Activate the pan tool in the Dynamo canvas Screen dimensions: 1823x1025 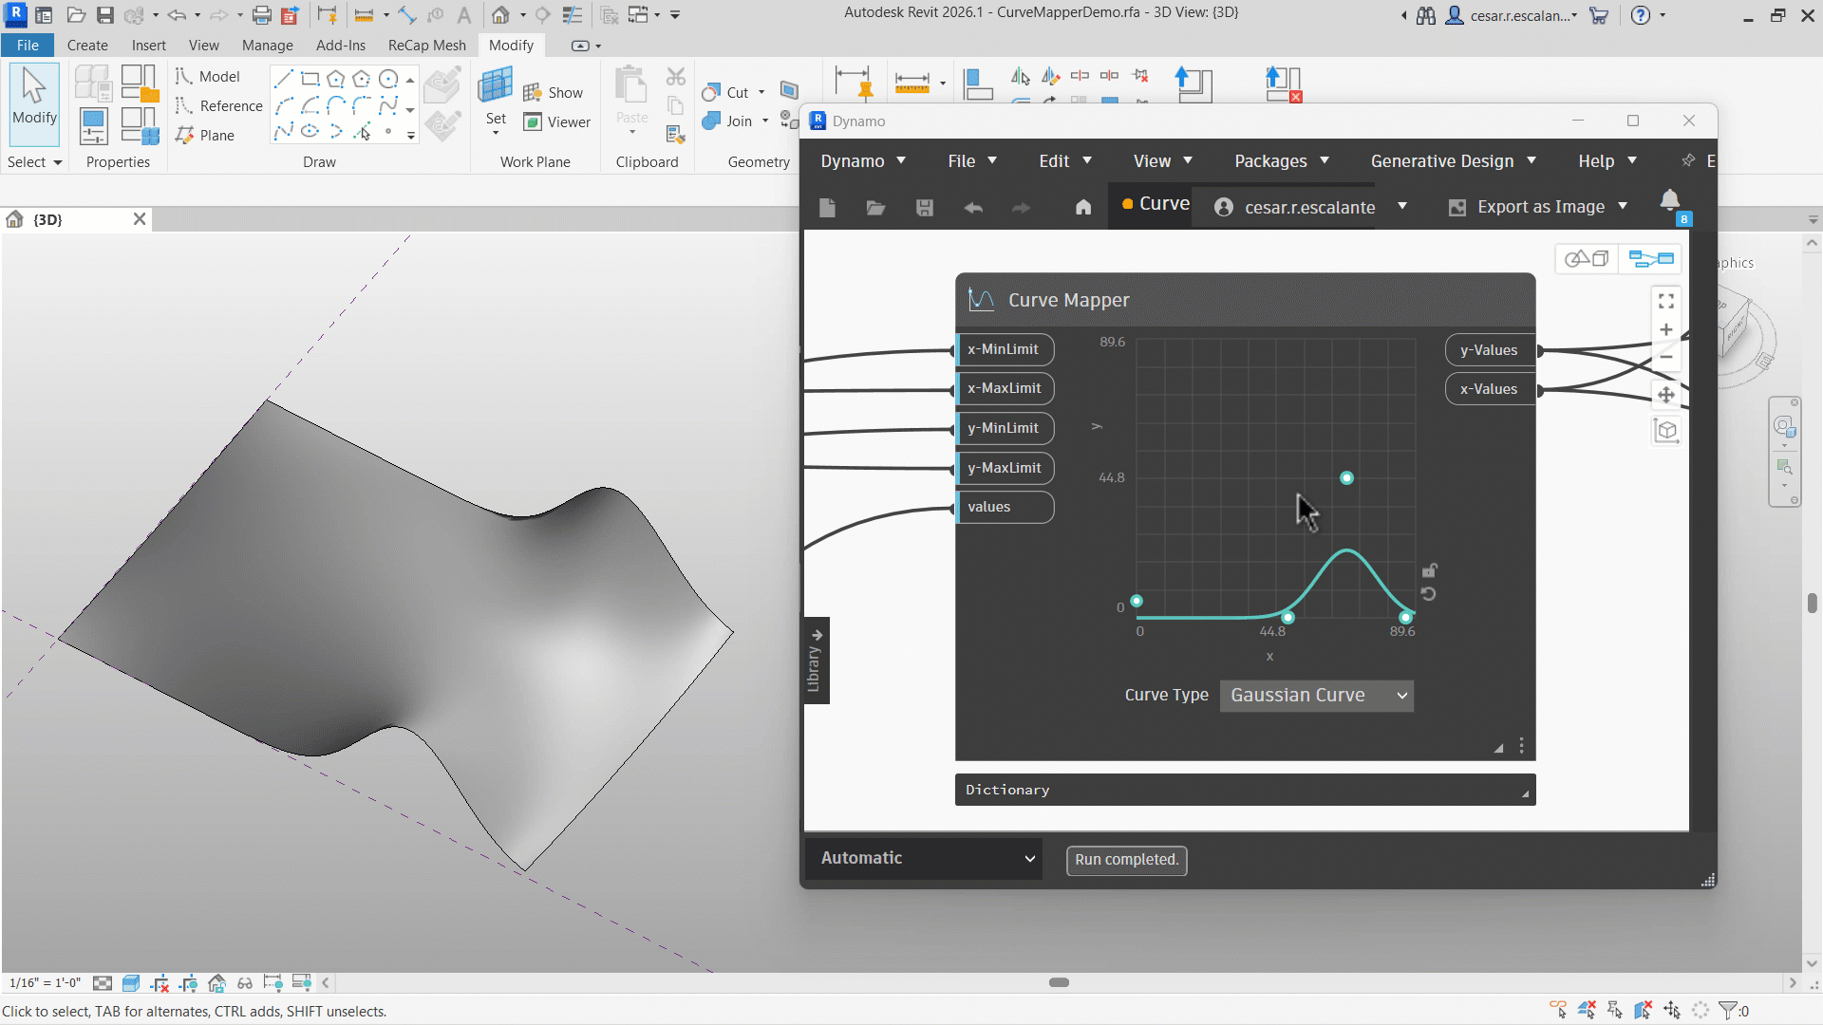coord(1665,395)
